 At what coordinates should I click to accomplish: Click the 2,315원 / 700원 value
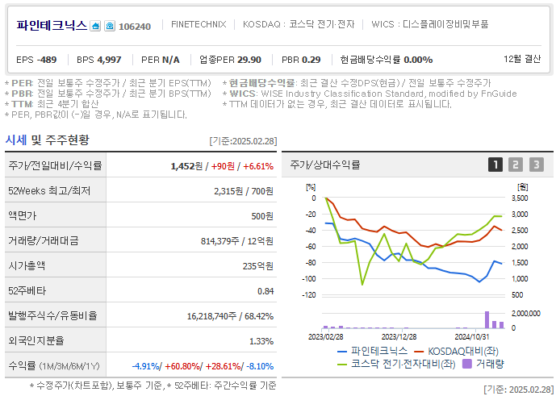(244, 191)
